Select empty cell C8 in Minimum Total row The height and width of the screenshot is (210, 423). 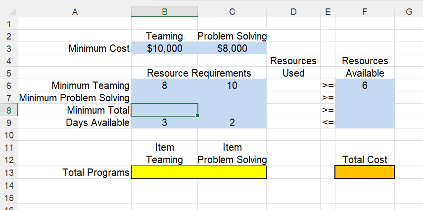232,110
